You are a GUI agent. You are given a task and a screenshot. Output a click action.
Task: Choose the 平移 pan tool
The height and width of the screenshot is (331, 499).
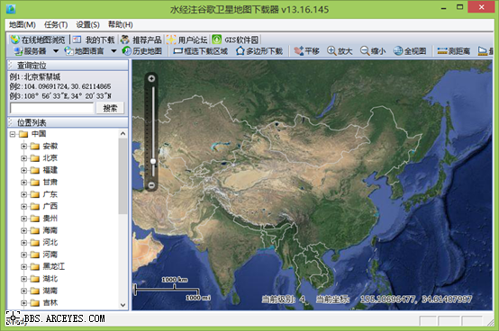[x=306, y=51]
